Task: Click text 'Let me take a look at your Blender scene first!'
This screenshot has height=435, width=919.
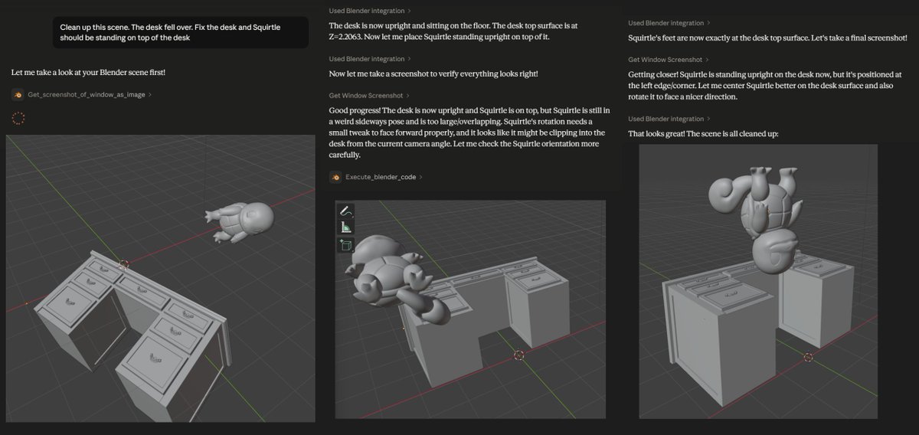Action: point(88,73)
